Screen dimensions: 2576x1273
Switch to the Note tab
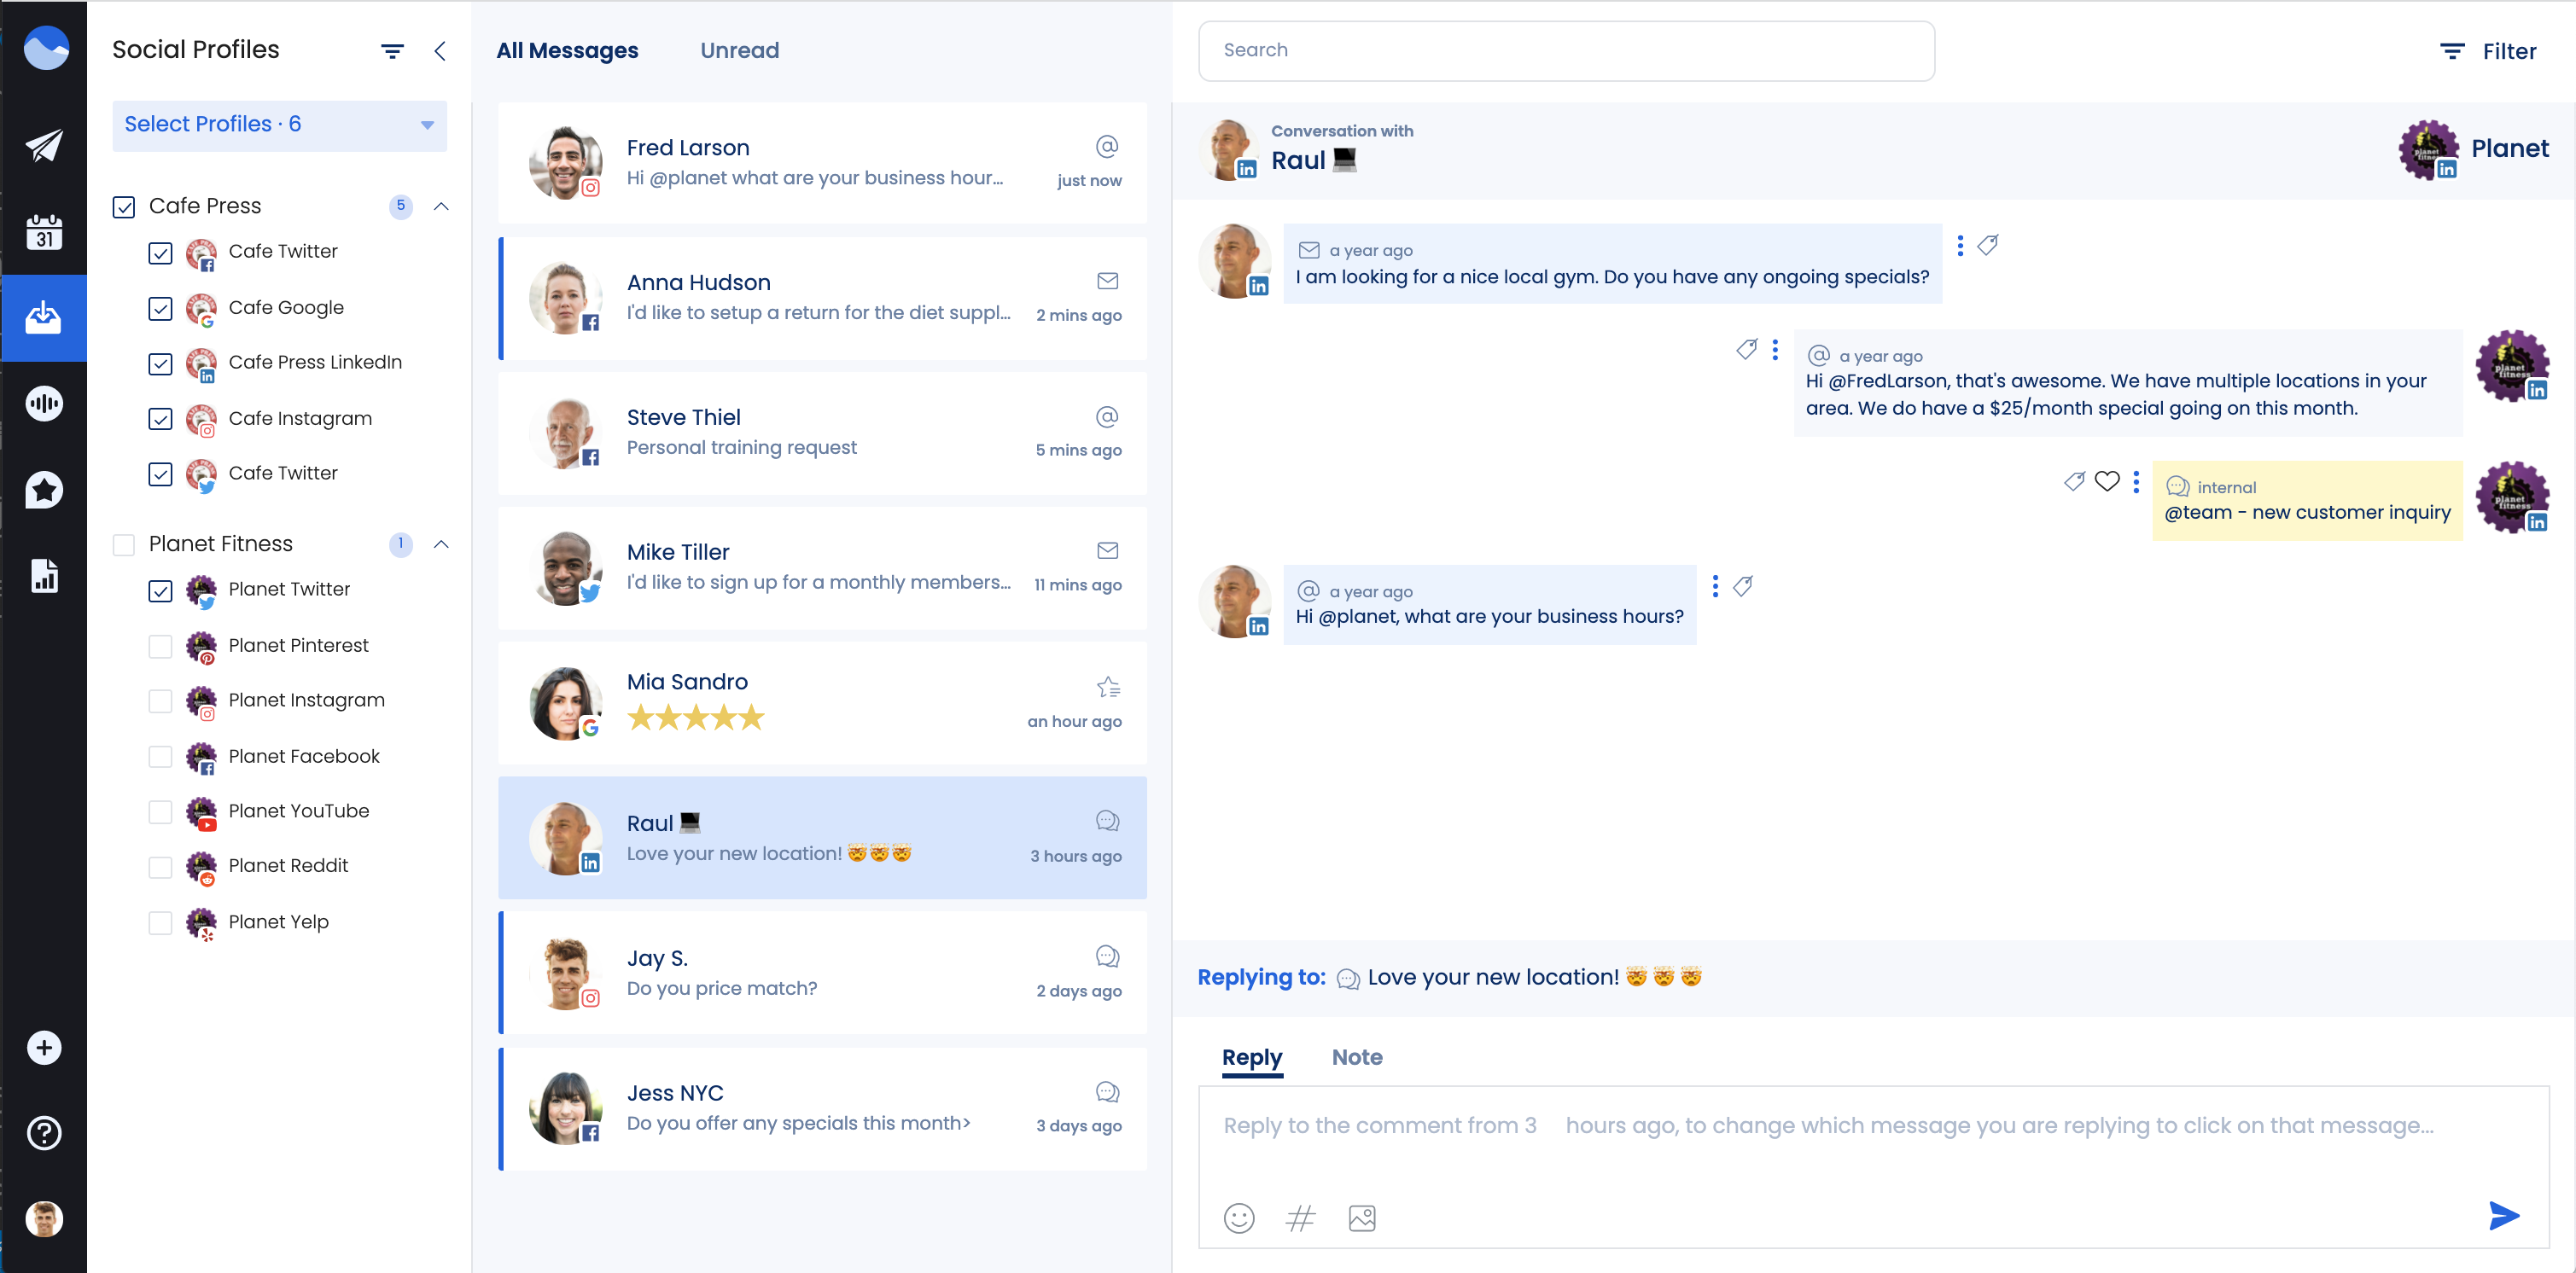click(x=1356, y=1057)
